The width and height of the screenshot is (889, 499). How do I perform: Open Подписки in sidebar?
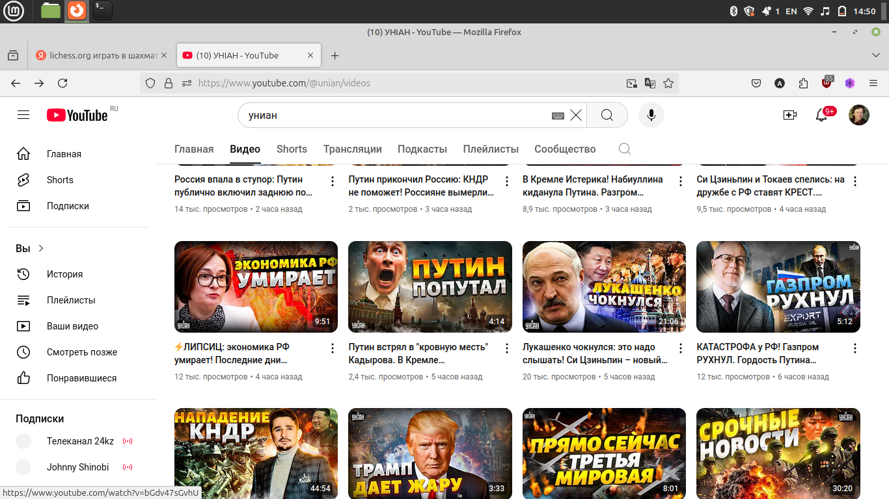[x=78, y=206]
